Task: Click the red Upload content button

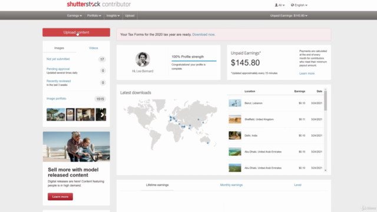Action: point(76,32)
